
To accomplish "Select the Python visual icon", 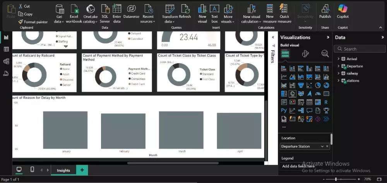I will tap(284, 110).
